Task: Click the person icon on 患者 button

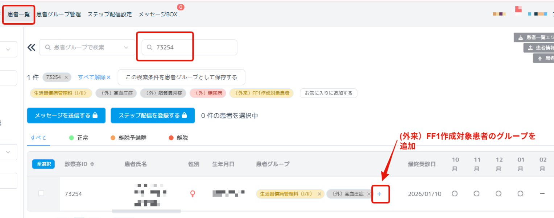Action: (539, 58)
